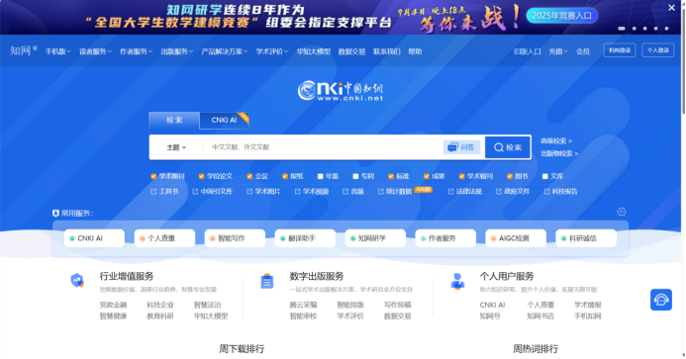Uncheck the 标准 checkbox
686x359 pixels.
[x=391, y=176]
